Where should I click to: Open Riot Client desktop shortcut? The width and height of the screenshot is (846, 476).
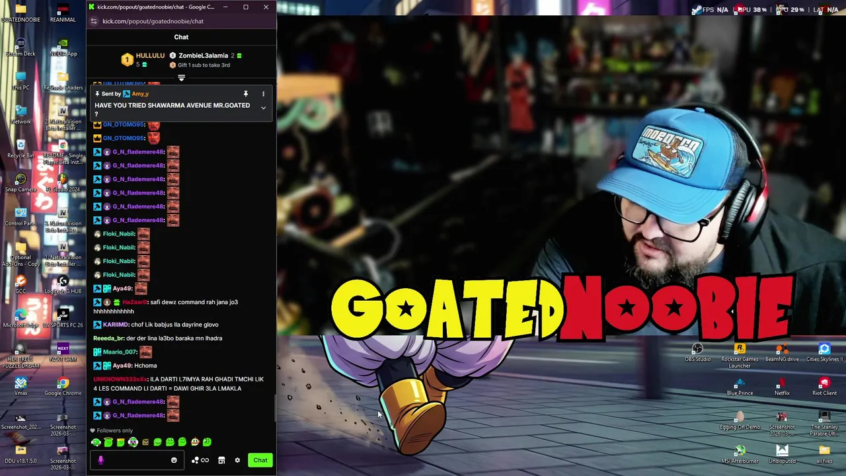[824, 386]
